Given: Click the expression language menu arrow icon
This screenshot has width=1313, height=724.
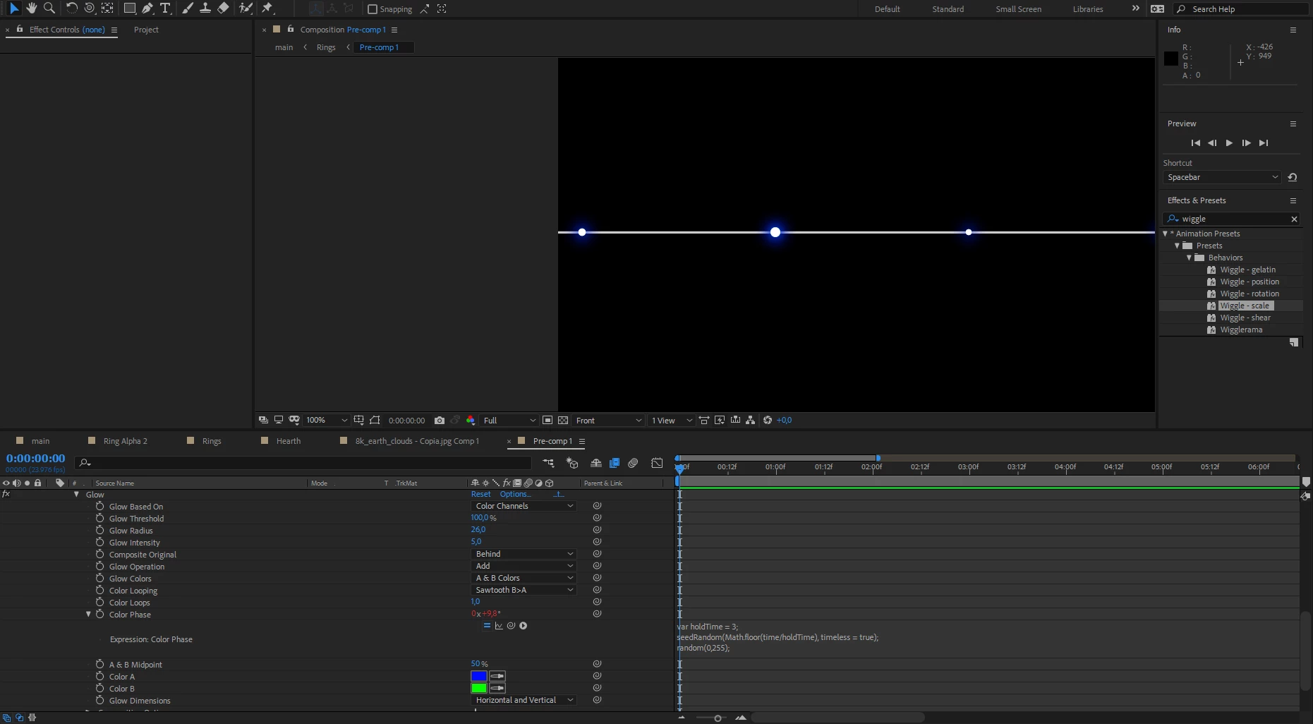Looking at the screenshot, I should point(524,626).
